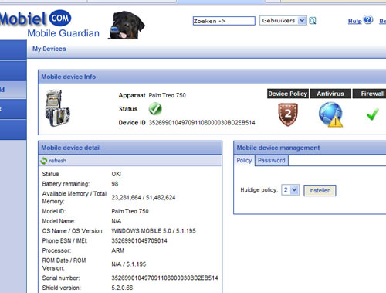Switch to the Password tab
Viewport: 386px width, 293px height.
tap(272, 160)
